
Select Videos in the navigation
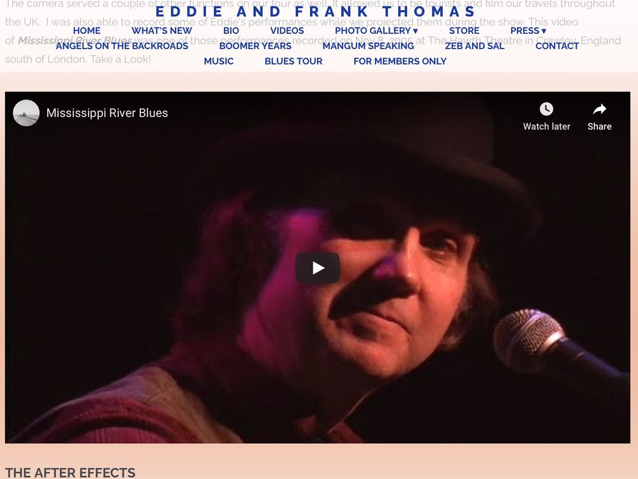coord(287,31)
